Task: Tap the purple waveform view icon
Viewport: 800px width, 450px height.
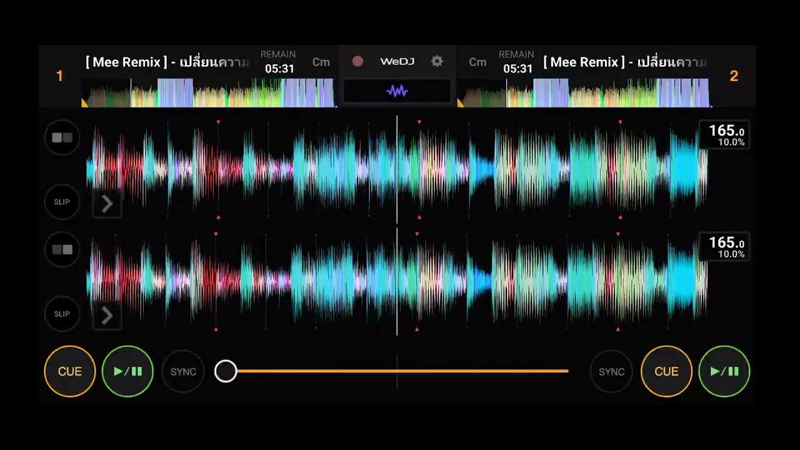Action: [x=397, y=91]
